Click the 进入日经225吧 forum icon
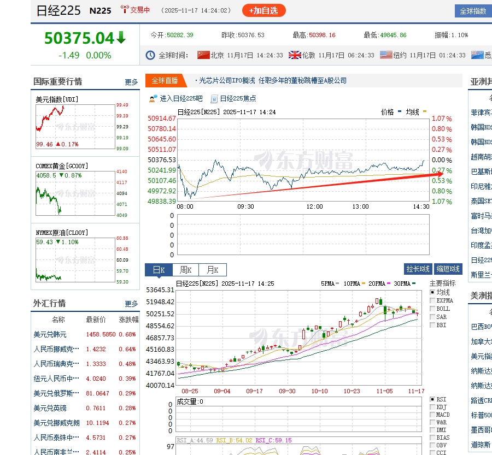 [x=153, y=99]
